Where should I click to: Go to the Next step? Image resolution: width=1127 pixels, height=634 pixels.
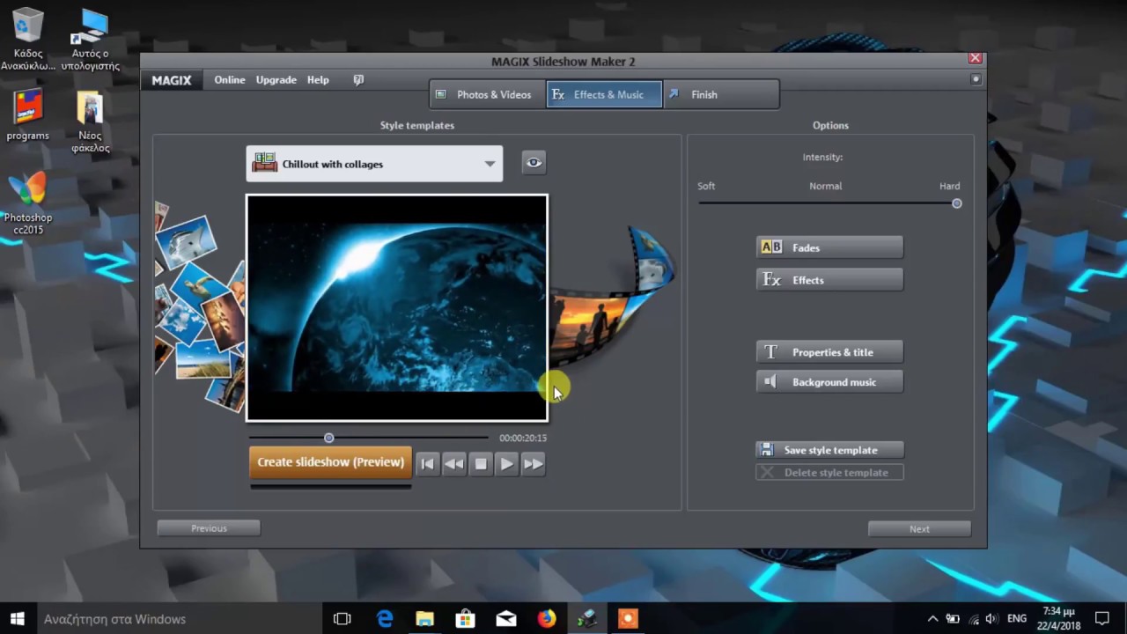pos(919,529)
